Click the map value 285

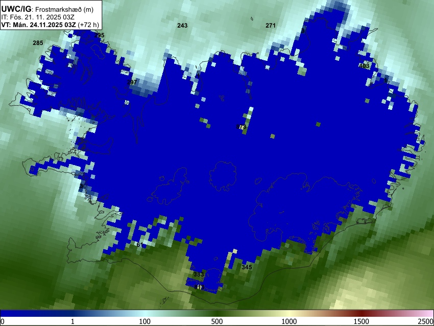coord(38,43)
